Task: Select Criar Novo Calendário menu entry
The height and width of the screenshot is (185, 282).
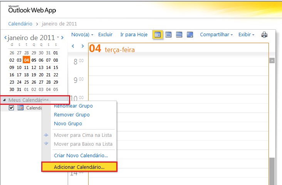Action: coord(81,155)
